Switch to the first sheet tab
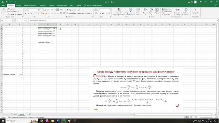This screenshot has width=219, height=123. pos(15,114)
